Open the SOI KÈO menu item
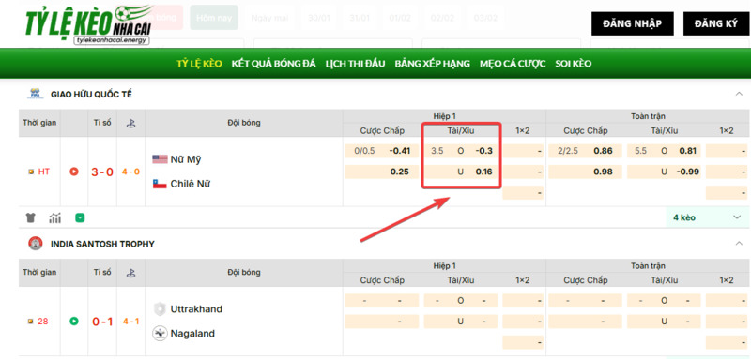The height and width of the screenshot is (359, 751). point(573,64)
